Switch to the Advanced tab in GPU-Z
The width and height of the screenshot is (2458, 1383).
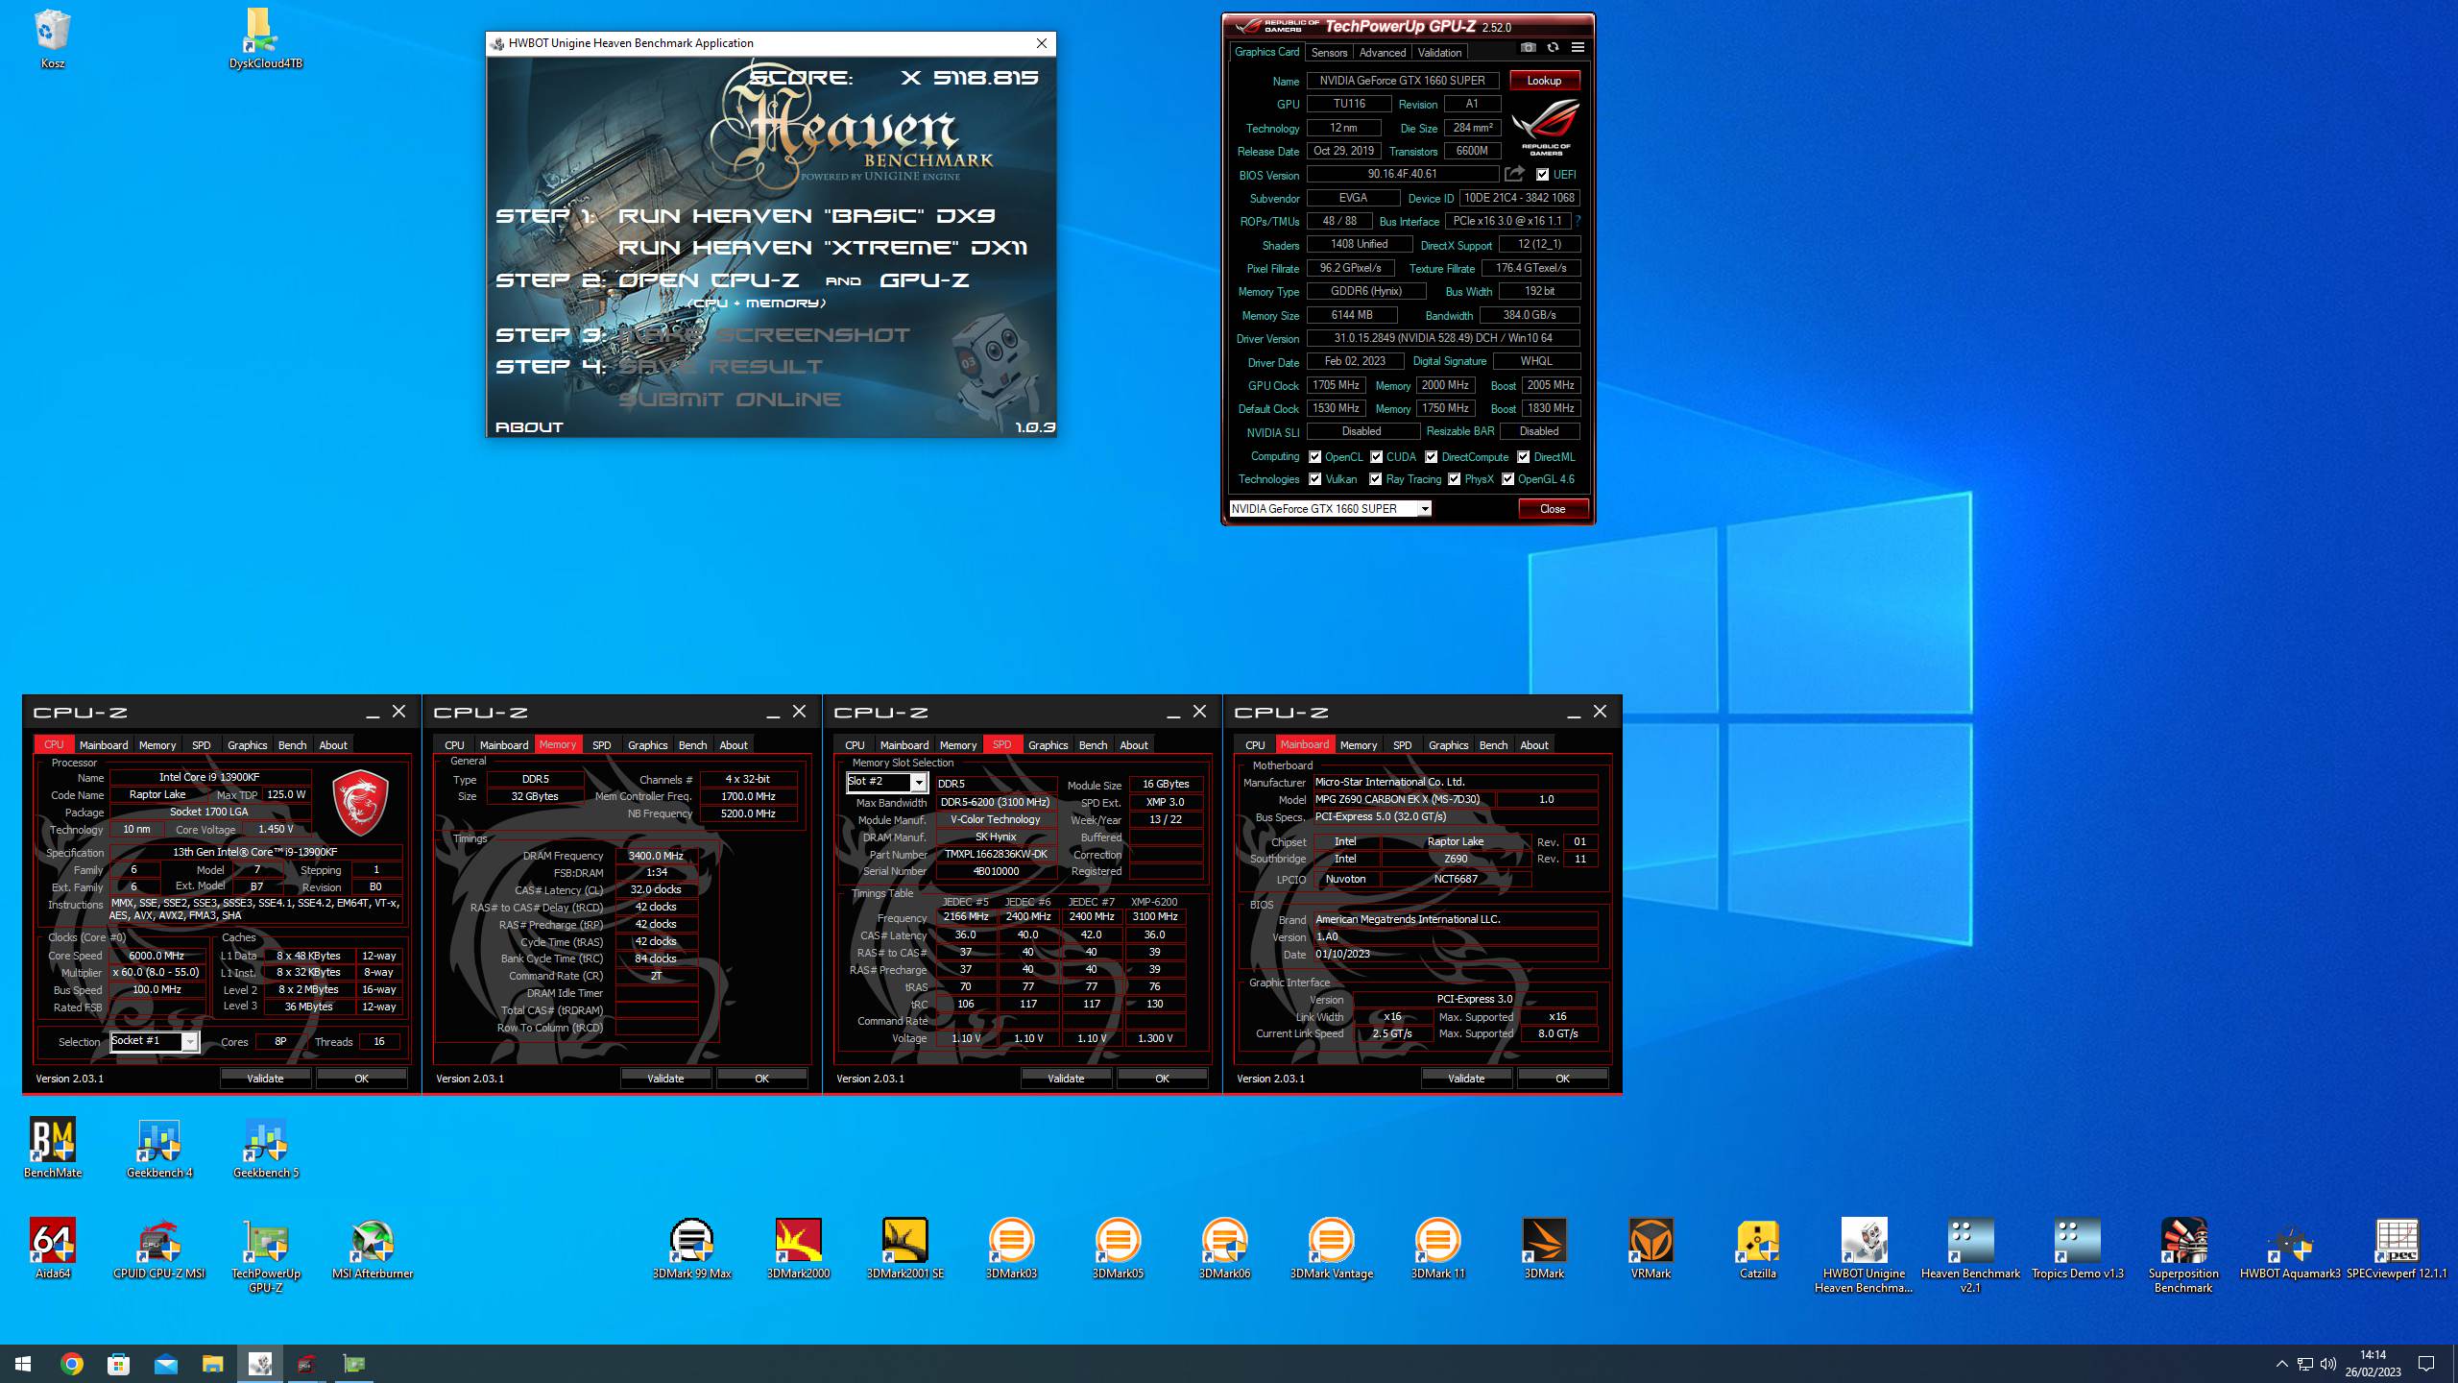coord(1383,53)
